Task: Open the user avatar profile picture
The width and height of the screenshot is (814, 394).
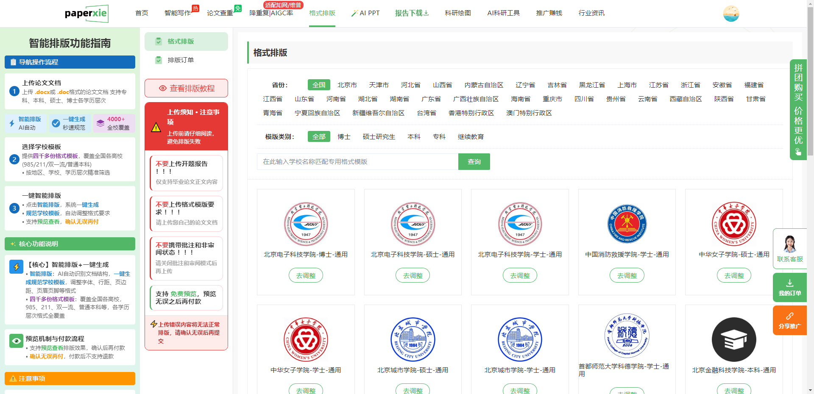Action: [731, 14]
